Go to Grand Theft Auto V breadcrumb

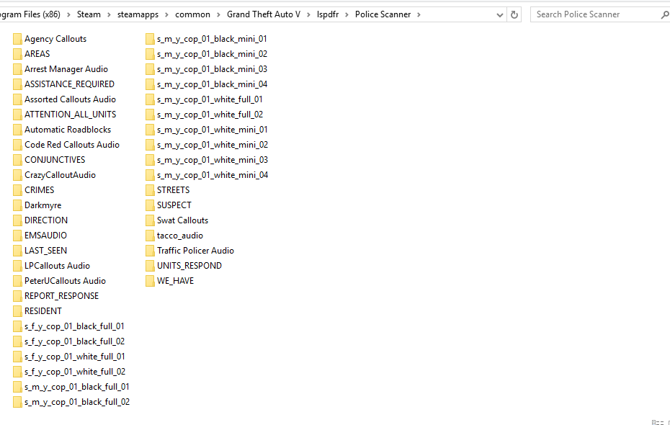pos(264,14)
